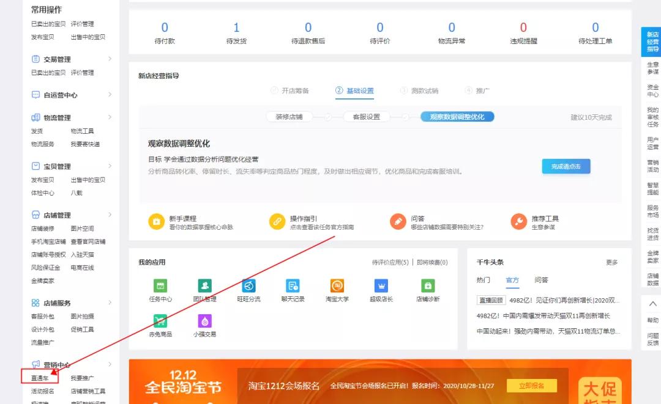The image size is (661, 404).
Task: Open 体检中心 under 宝贝管理
Action: (x=43, y=193)
